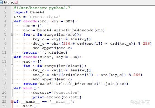Click 'ord(enc[i])' on line 9
The image size is (155, 108).
tap(90, 44)
